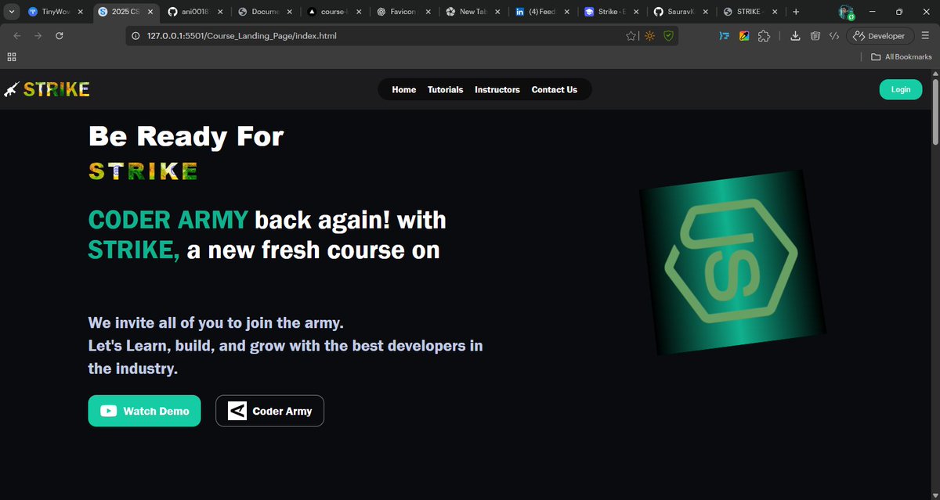The image size is (940, 500).
Task: Click the Coder Army button
Action: tap(269, 411)
